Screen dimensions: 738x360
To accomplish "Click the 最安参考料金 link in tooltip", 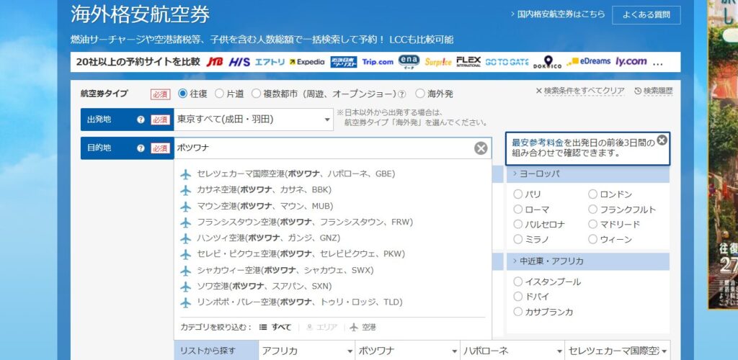I will point(537,143).
